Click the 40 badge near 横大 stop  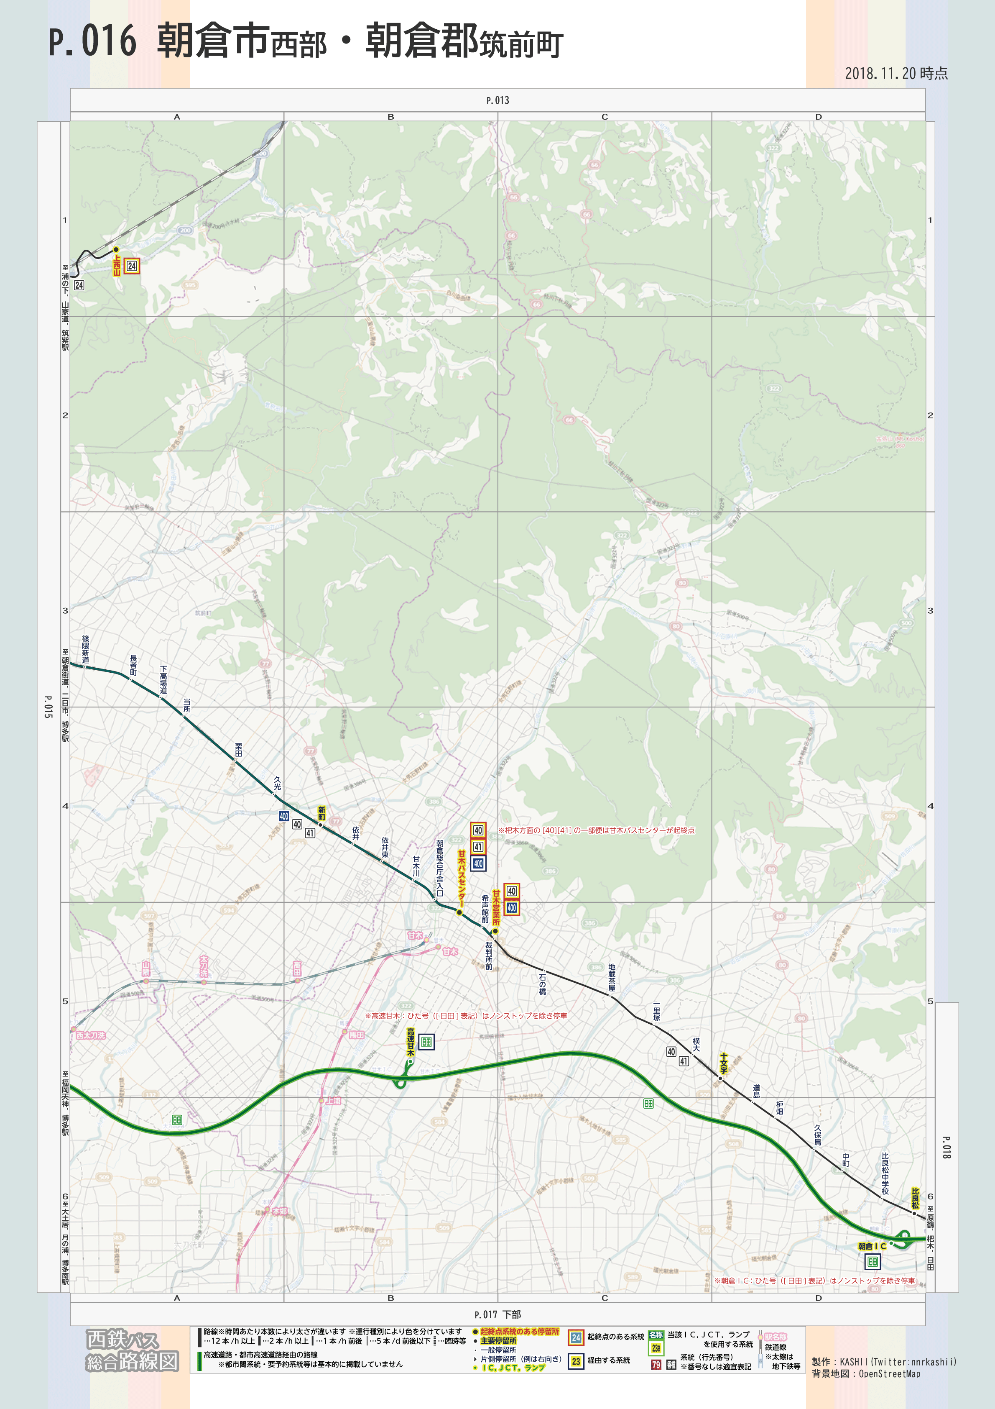coord(671,1052)
